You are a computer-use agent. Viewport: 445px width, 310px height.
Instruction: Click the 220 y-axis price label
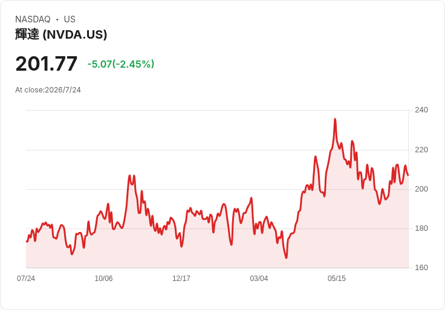click(x=421, y=150)
